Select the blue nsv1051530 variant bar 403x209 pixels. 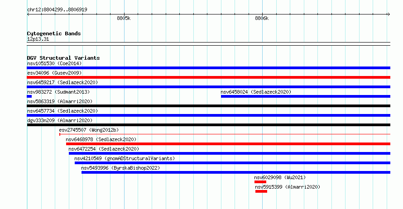pos(208,68)
